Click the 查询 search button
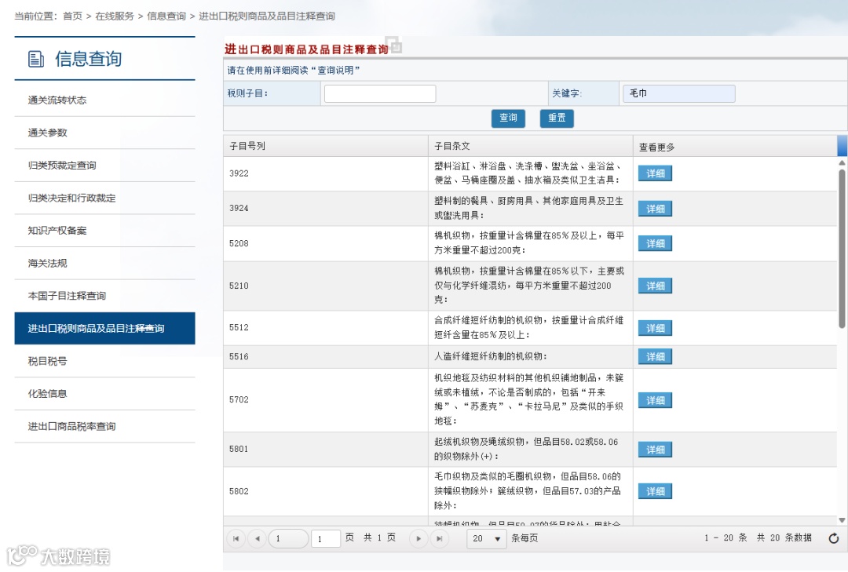848x572 pixels. click(x=508, y=118)
